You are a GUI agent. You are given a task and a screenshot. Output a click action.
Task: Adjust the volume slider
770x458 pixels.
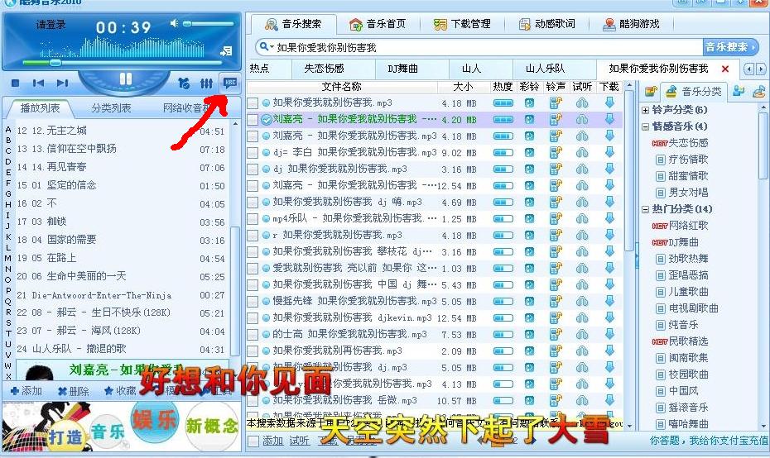(209, 23)
